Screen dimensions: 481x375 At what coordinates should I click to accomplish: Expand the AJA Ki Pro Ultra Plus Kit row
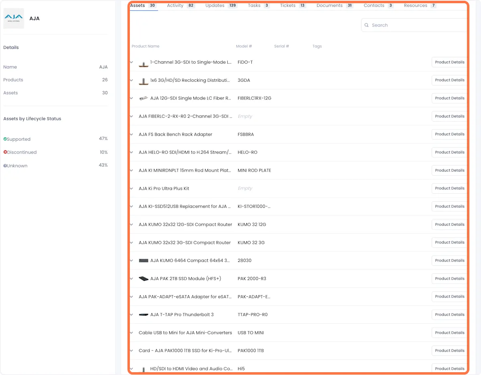point(131,189)
